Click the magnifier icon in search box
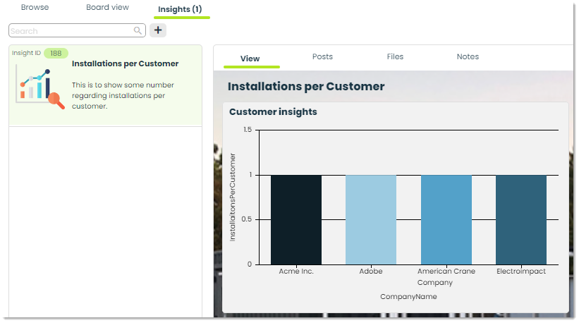The height and width of the screenshot is (323, 579). (x=138, y=30)
